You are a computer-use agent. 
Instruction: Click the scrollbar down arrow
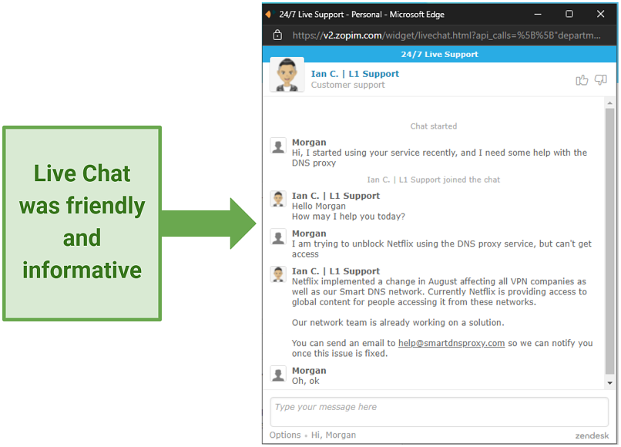610,383
